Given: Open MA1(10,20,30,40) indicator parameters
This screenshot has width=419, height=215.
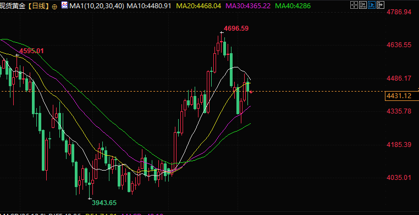Looking at the screenshot, I should click(96, 5).
